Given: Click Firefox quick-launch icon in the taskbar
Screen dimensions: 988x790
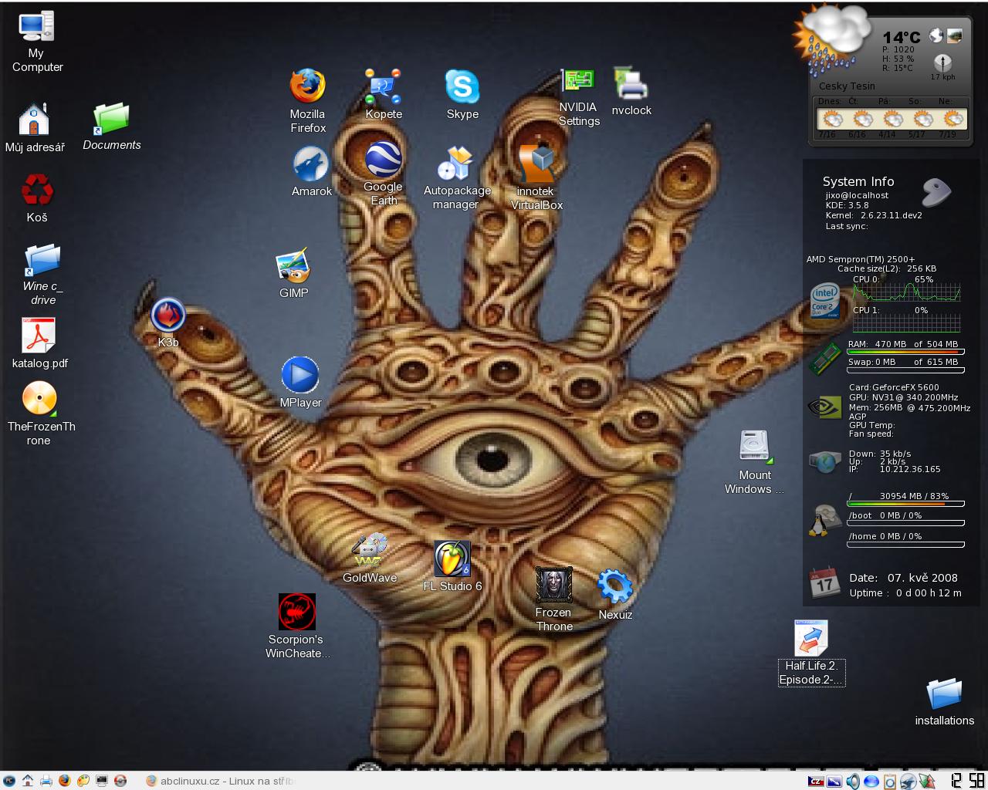Looking at the screenshot, I should pos(65,781).
